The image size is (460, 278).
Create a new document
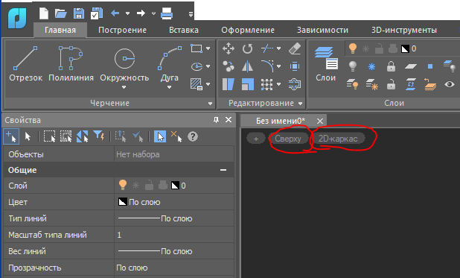(x=44, y=13)
